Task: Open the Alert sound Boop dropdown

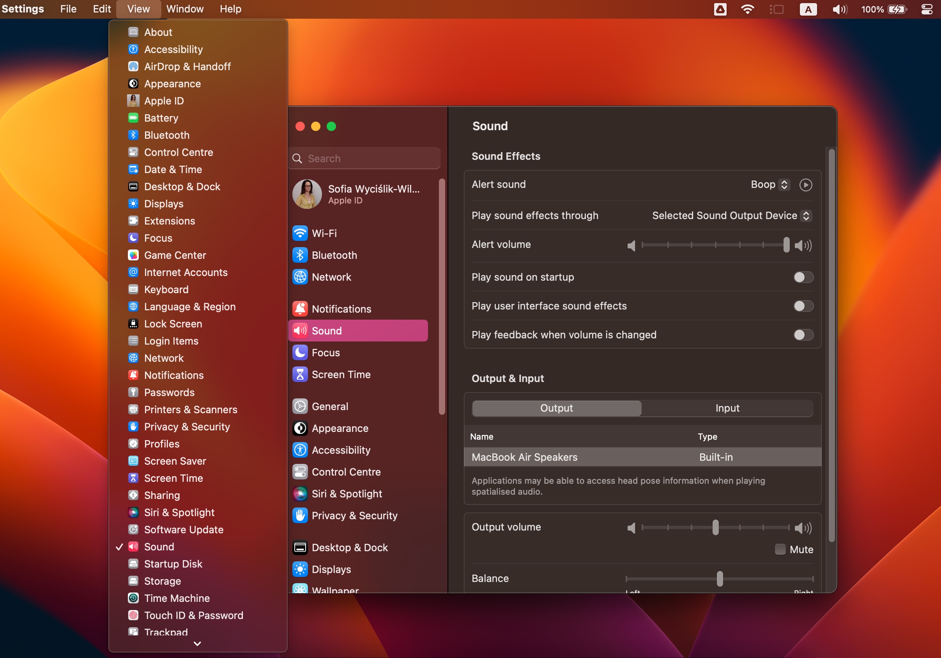Action: 770,185
